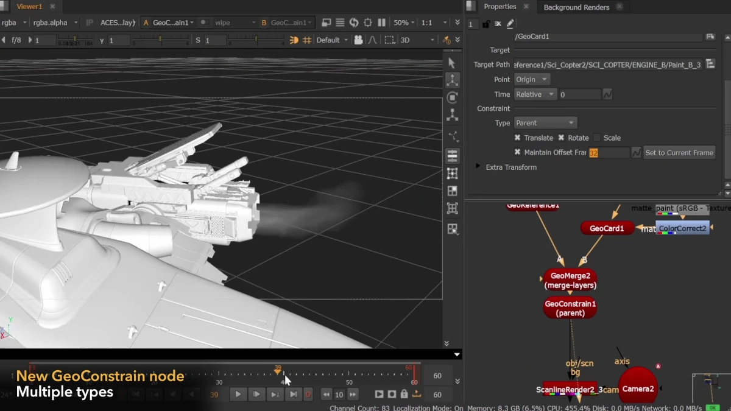Click the viewer clipping/overlay monitor icon
The height and width of the screenshot is (411, 731).
pos(327,23)
